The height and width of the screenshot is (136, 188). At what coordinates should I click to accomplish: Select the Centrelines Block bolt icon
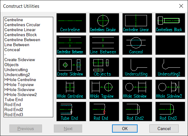click(x=170, y=23)
